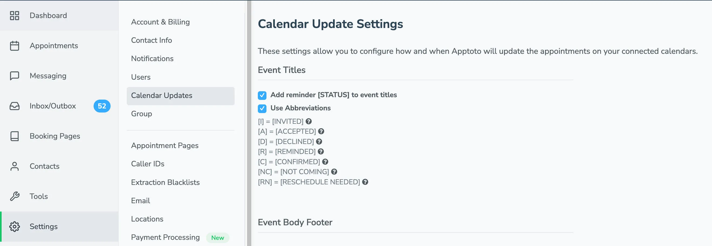The height and width of the screenshot is (246, 712).
Task: Click the Inbox/Outbox tray icon
Action: [x=15, y=106]
